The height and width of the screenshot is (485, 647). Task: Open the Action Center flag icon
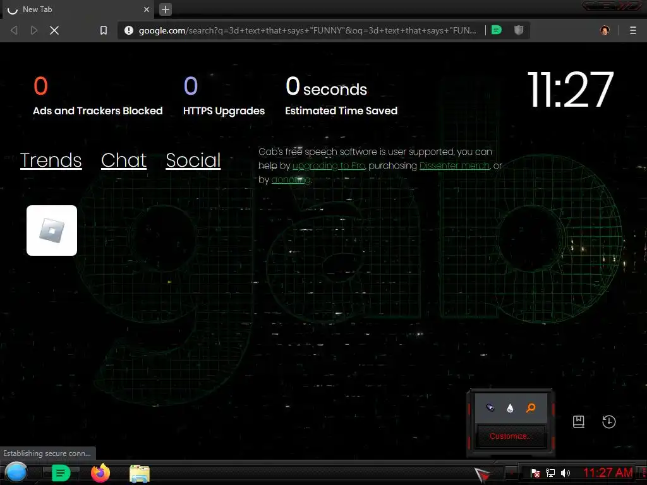(x=535, y=472)
